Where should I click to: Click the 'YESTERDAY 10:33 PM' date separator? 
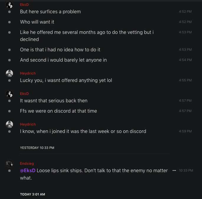[x=37, y=148]
